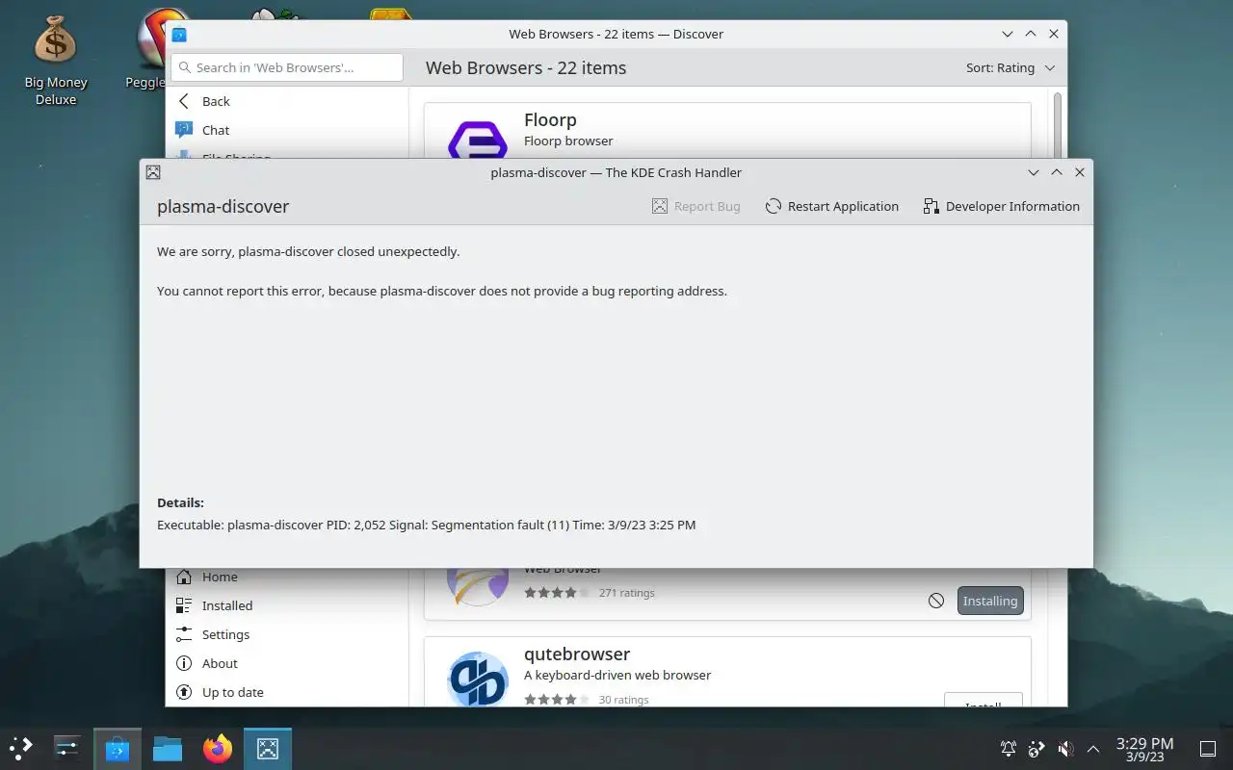Click the disabled Report Bug button

coord(696,206)
